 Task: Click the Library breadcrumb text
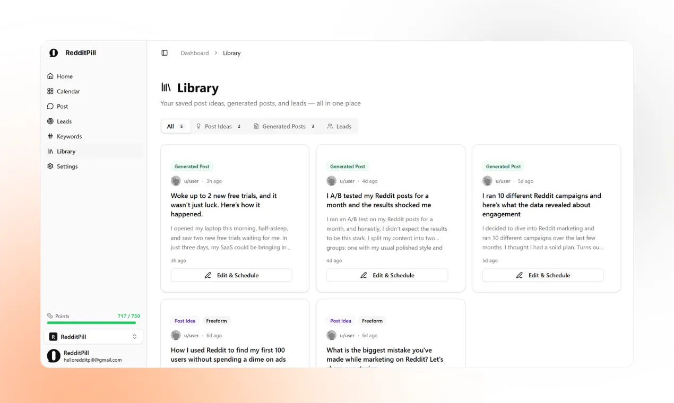pos(231,53)
